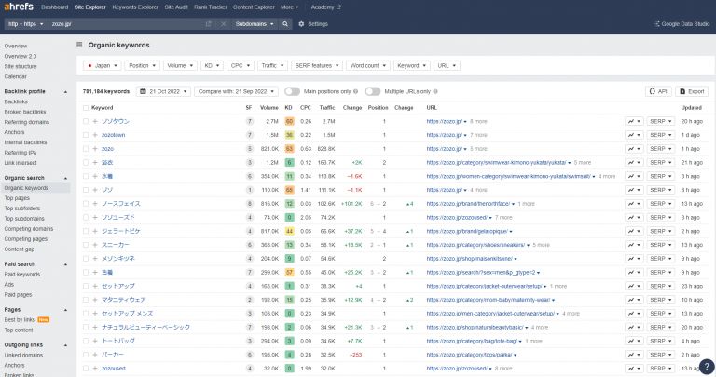The height and width of the screenshot is (377, 716).
Task: Click the Ahrefs logo
Action: coord(17,7)
